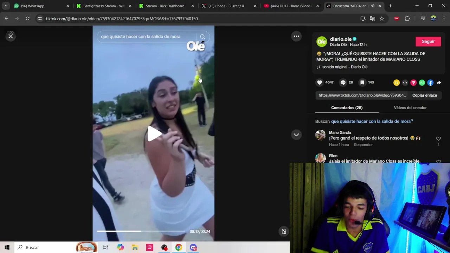The height and width of the screenshot is (253, 450).
Task: Open the diario.ole profile avatar
Action: 321,41
